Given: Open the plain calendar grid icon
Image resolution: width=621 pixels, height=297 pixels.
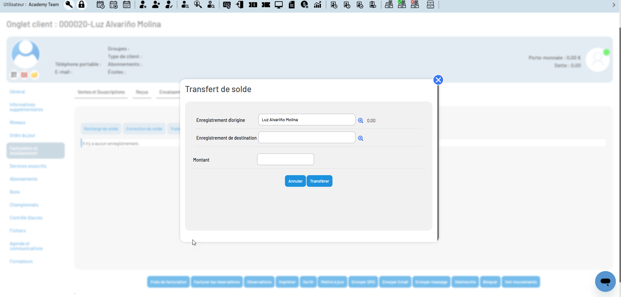Looking at the screenshot, I should click(126, 5).
